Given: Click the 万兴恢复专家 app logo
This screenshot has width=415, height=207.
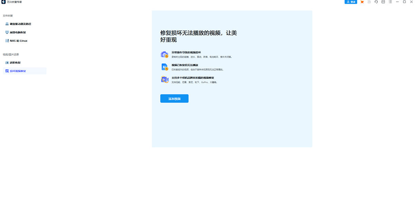Looking at the screenshot, I should [x=3, y=2].
